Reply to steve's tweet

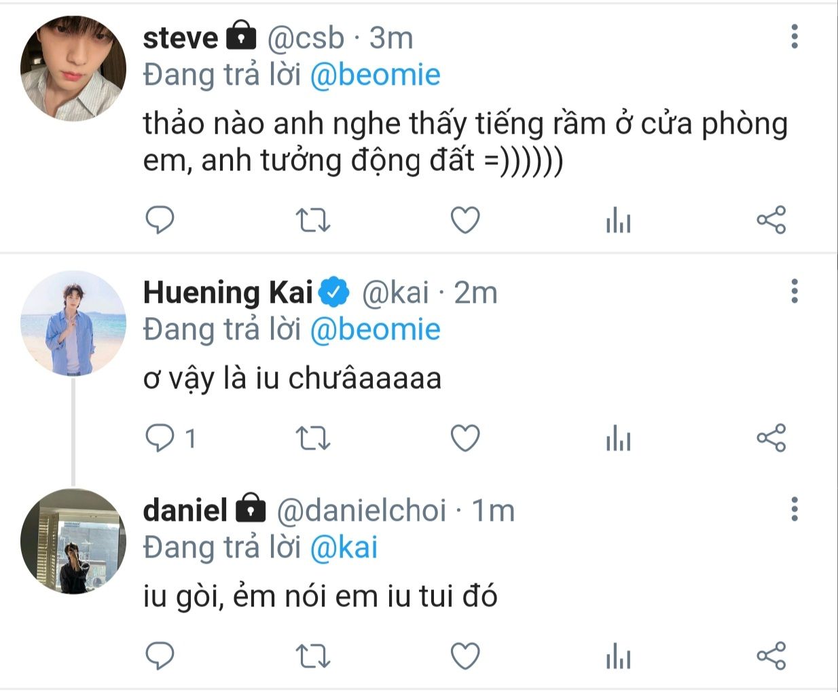(160, 220)
